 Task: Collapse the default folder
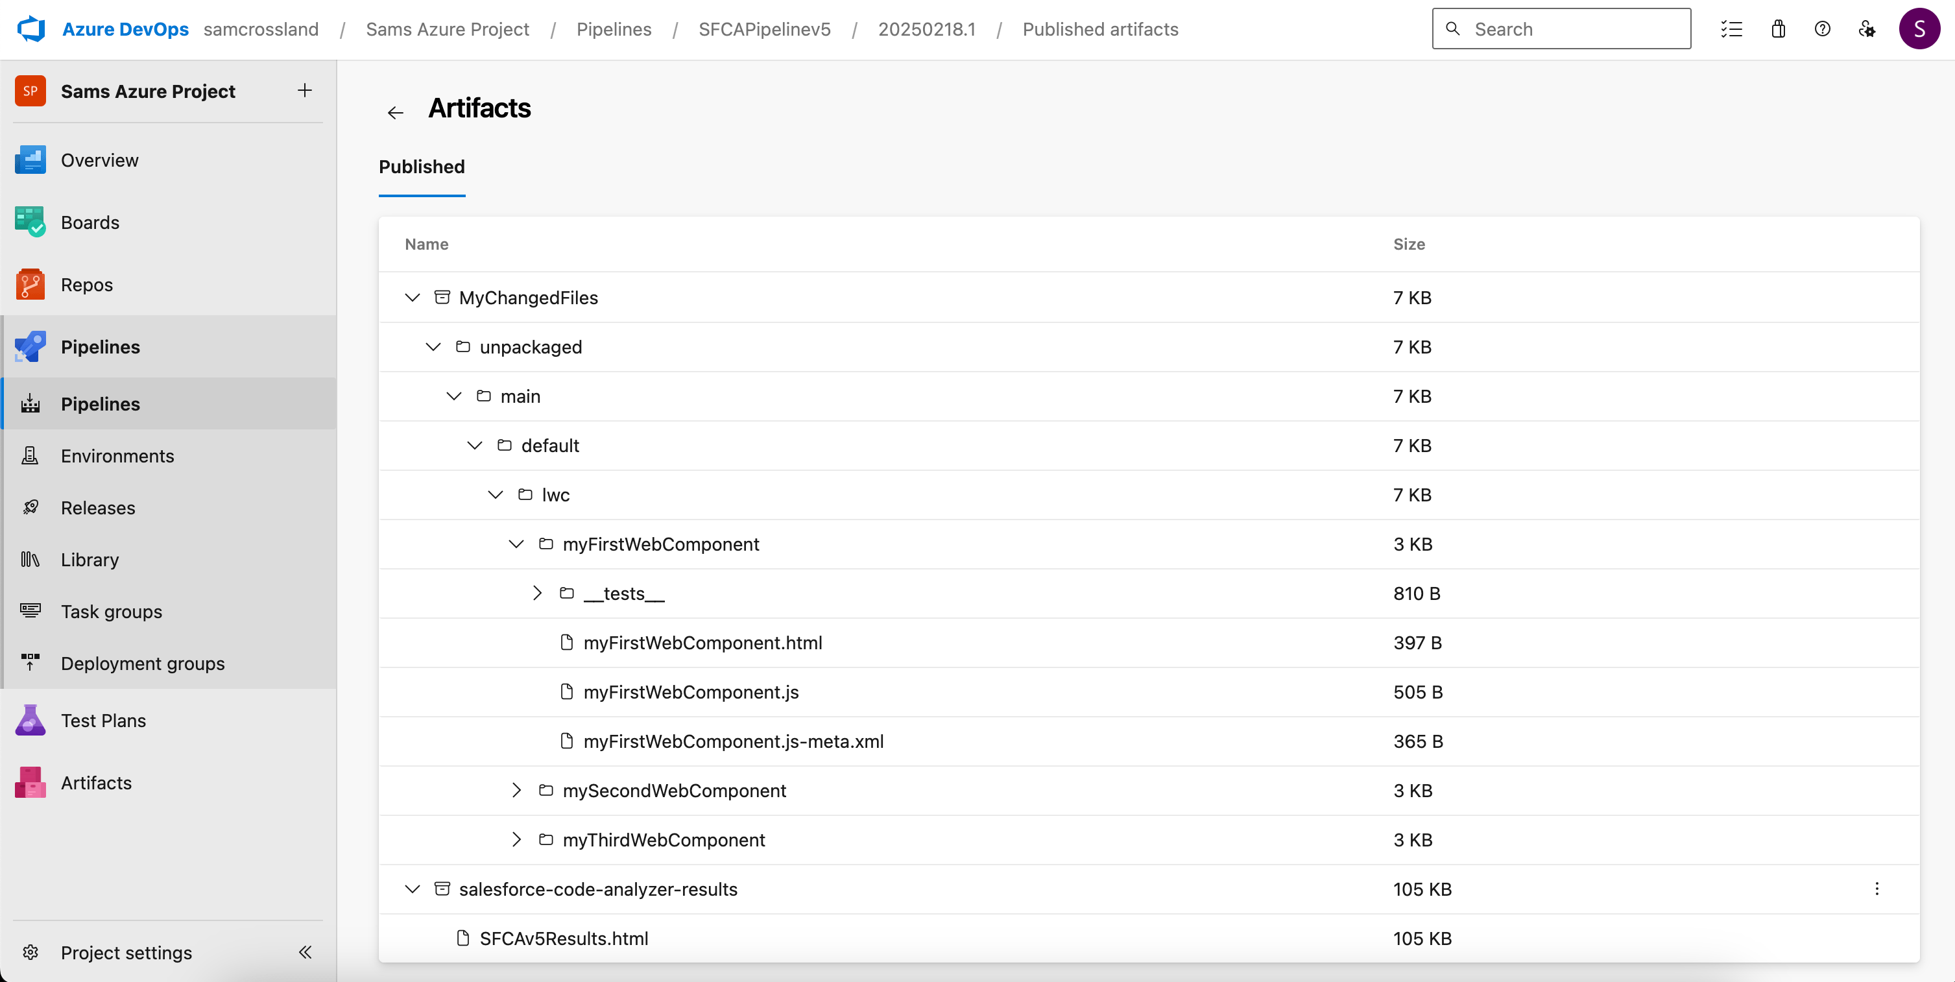(x=474, y=446)
